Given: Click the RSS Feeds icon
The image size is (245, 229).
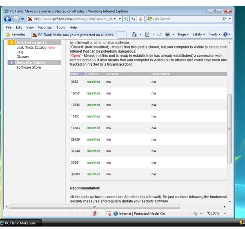Looking at the screenshot, I should point(147,35).
